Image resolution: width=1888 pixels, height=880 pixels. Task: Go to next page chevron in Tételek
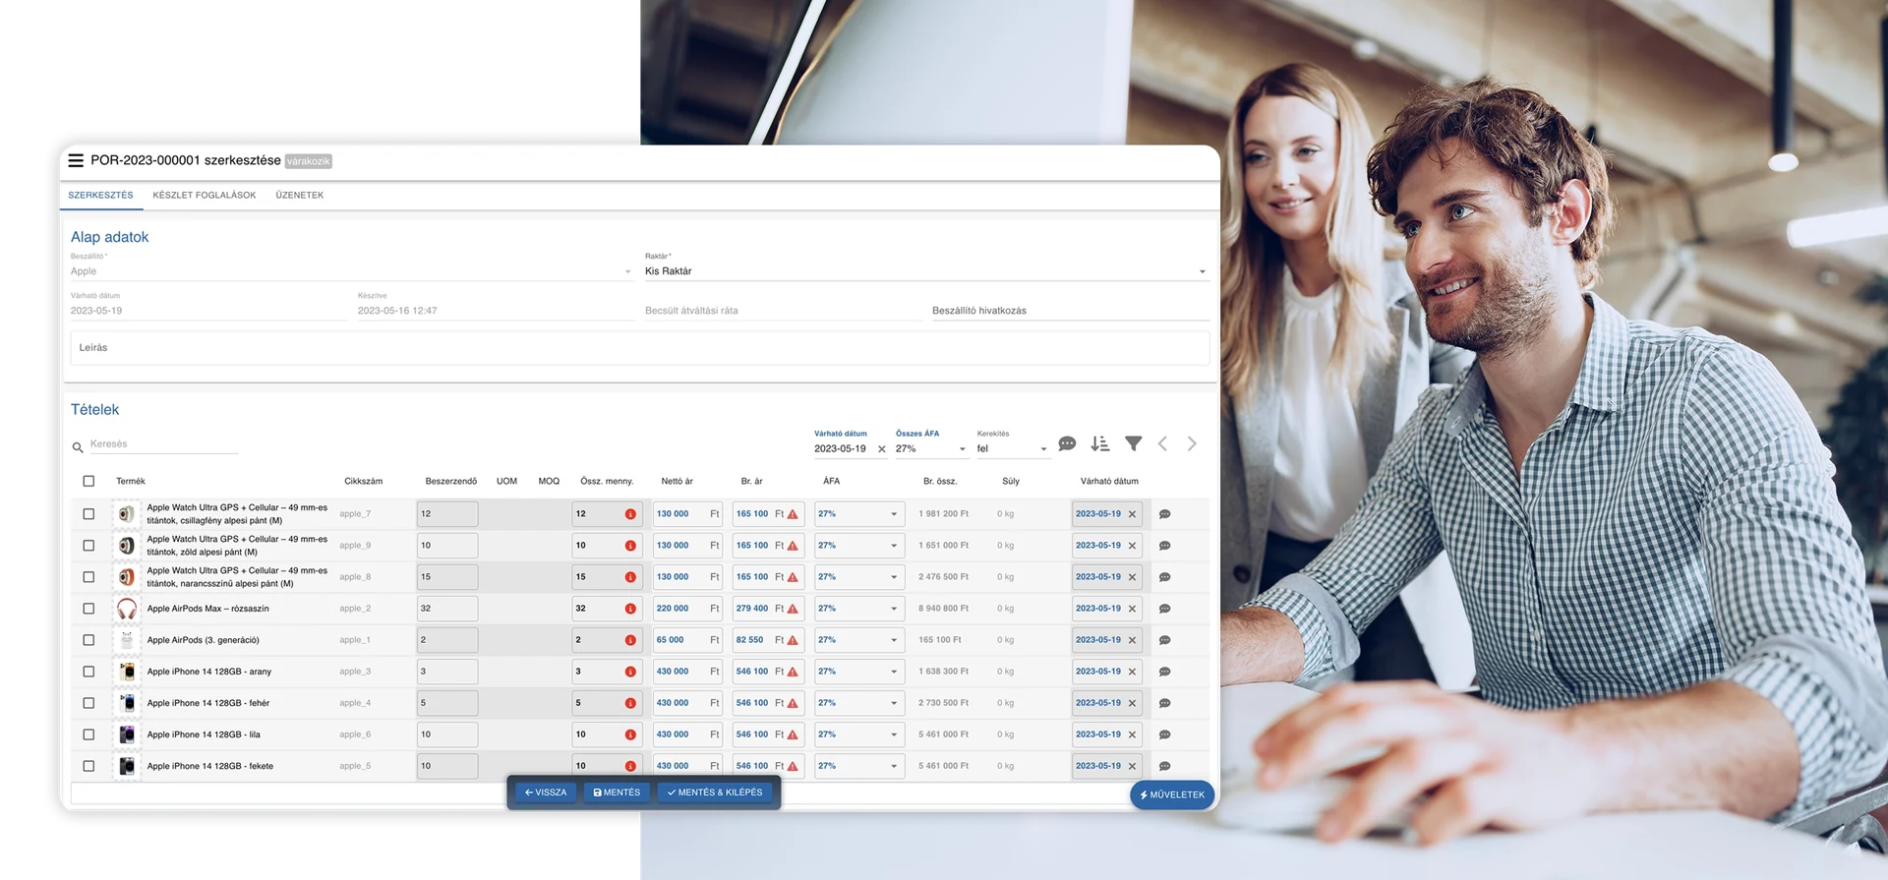tap(1192, 443)
